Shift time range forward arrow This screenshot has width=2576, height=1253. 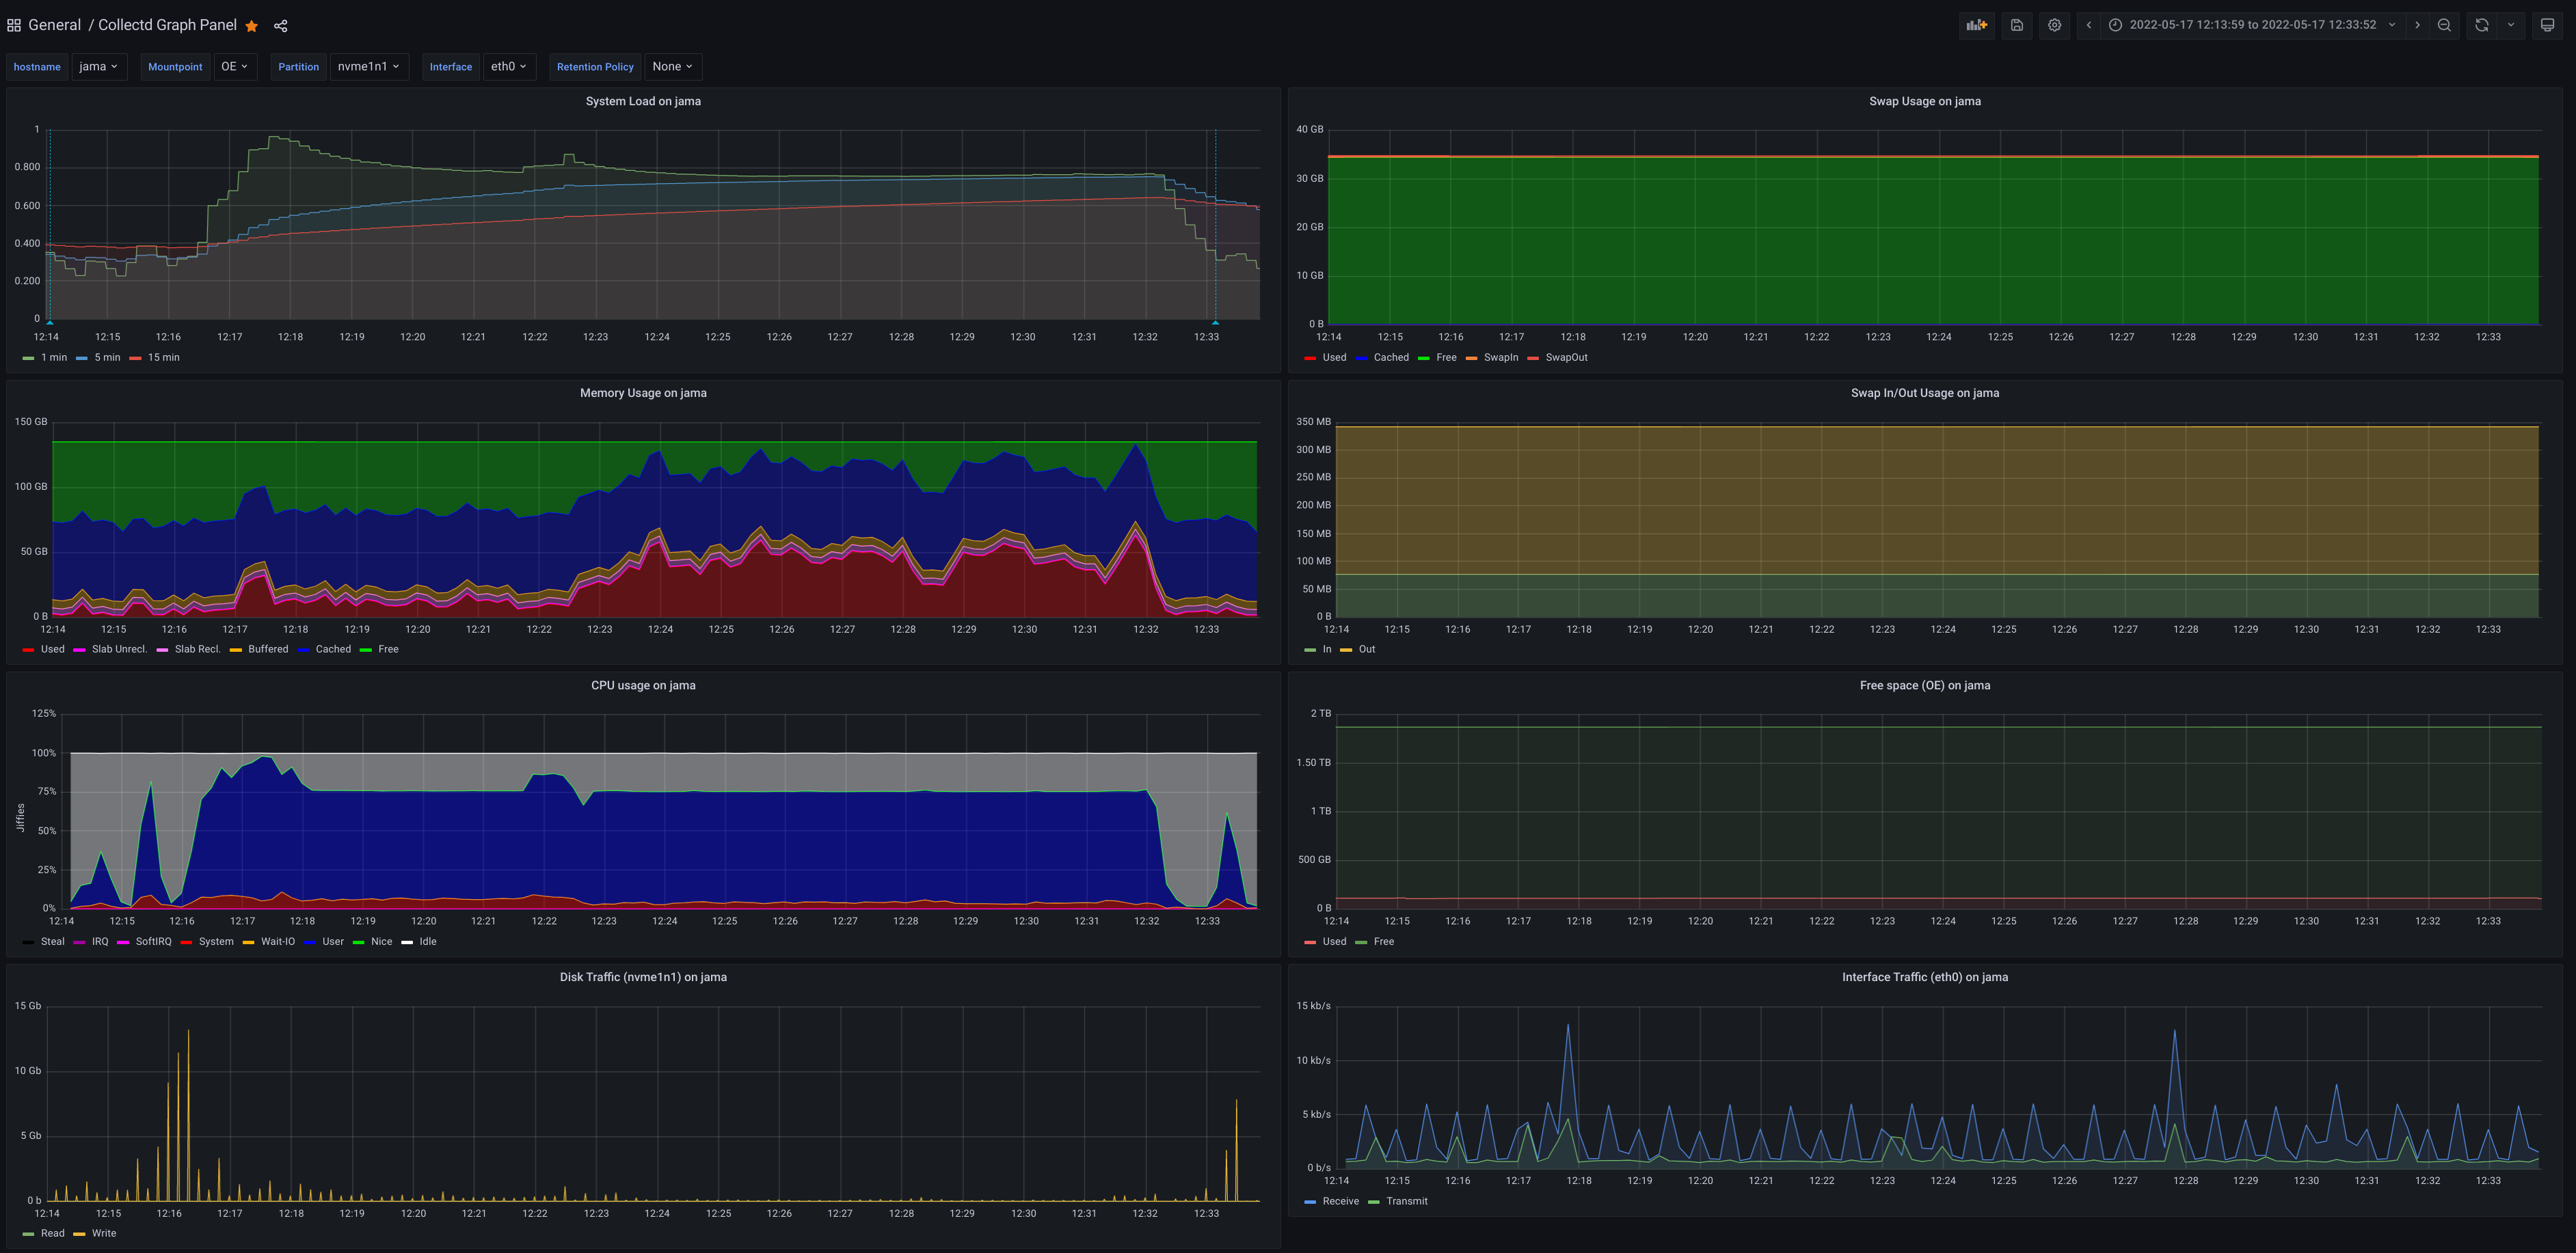click(2418, 25)
